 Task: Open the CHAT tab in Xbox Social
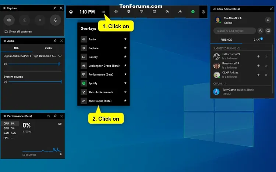click(x=258, y=40)
